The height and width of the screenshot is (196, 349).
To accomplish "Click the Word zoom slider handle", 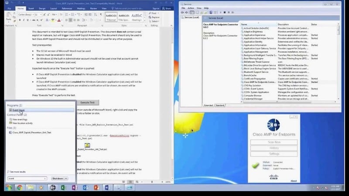I will [x=152, y=182].
